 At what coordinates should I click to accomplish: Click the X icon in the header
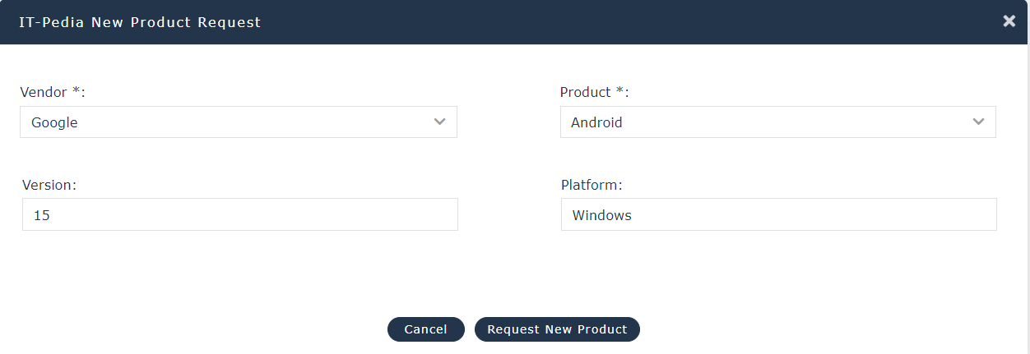(1009, 21)
